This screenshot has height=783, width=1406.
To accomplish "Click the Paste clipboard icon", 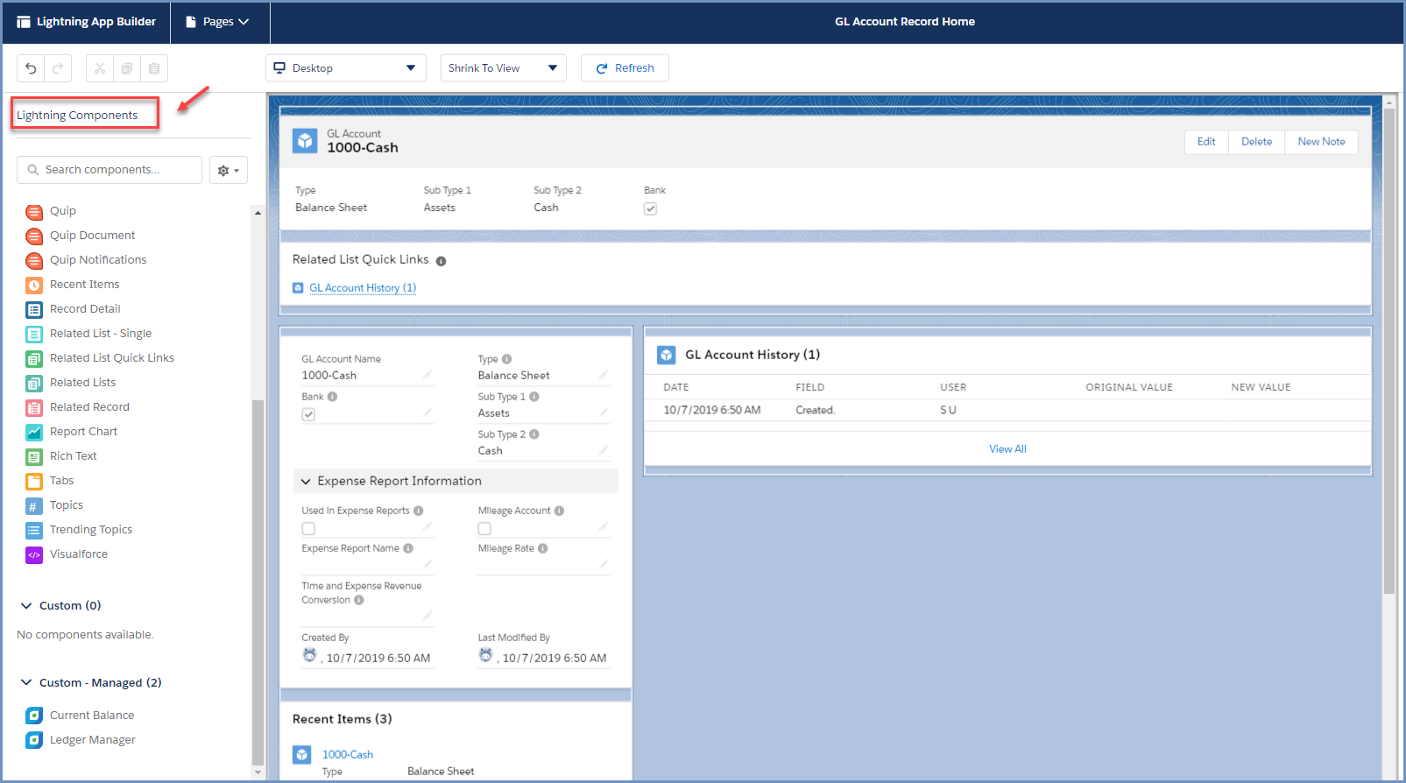I will click(x=154, y=68).
